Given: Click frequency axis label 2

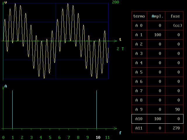Looking at the screenshot, I should point(22,137).
